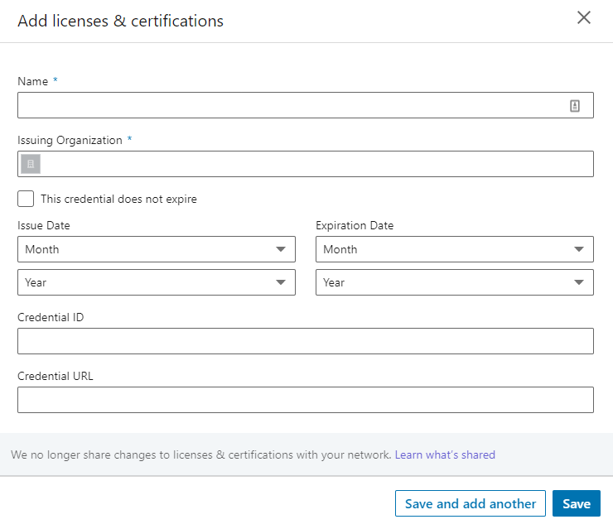
Task: Click the Name text field
Action: coord(290,105)
